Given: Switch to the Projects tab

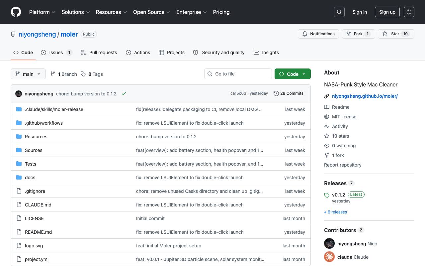Looking at the screenshot, I should pos(172,53).
